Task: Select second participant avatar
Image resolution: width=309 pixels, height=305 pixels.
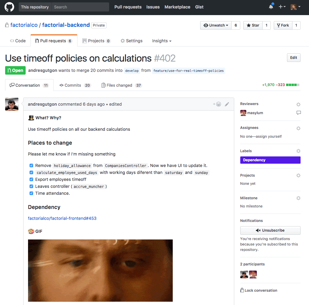Action: point(253,274)
